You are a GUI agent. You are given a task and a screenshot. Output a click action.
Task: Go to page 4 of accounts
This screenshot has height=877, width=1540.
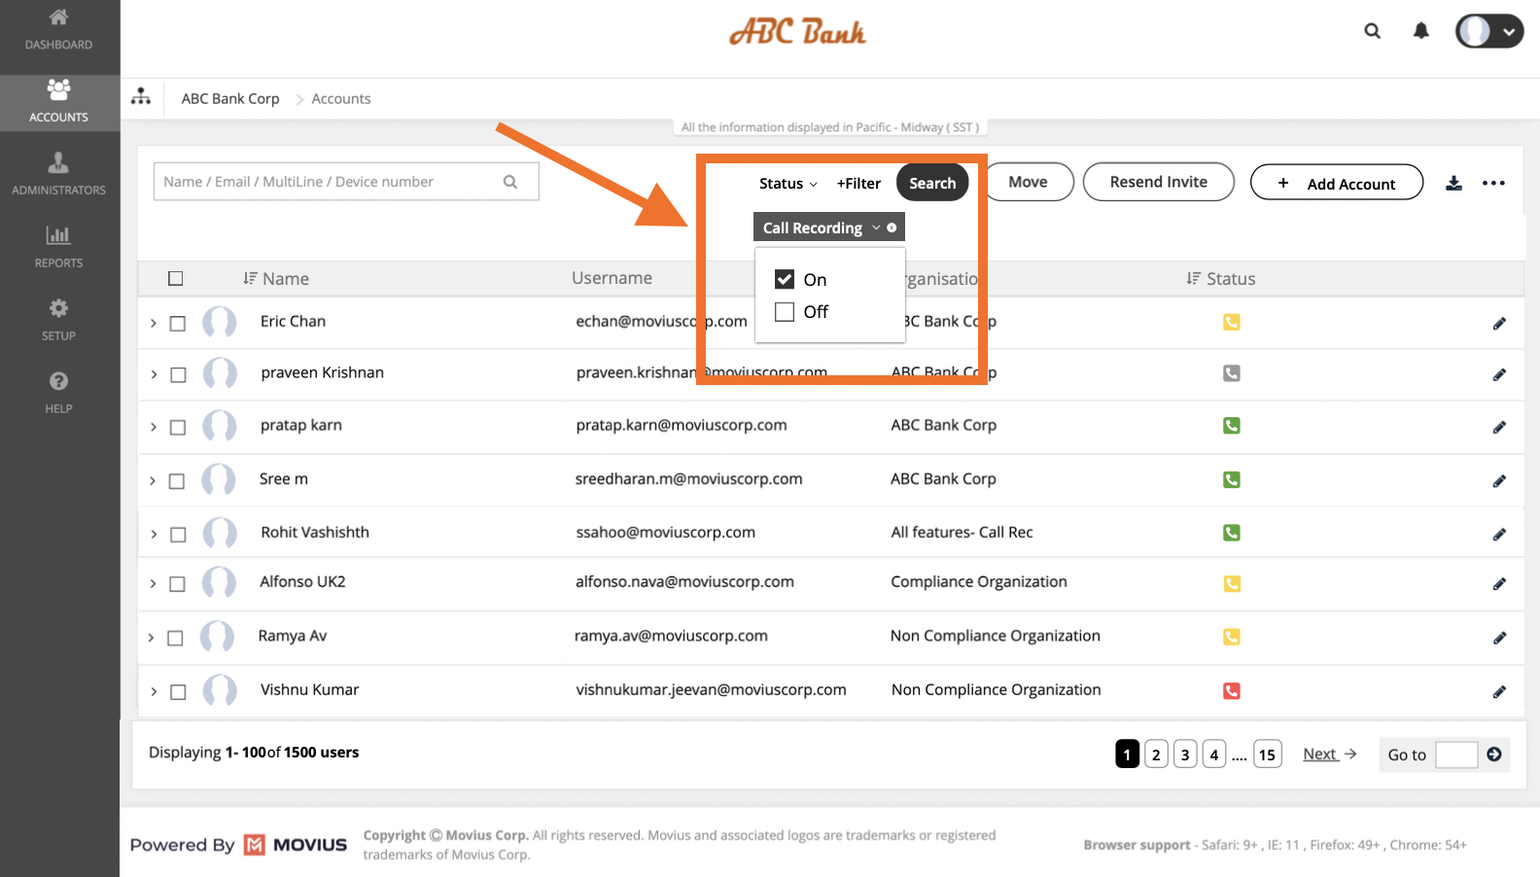click(1214, 754)
